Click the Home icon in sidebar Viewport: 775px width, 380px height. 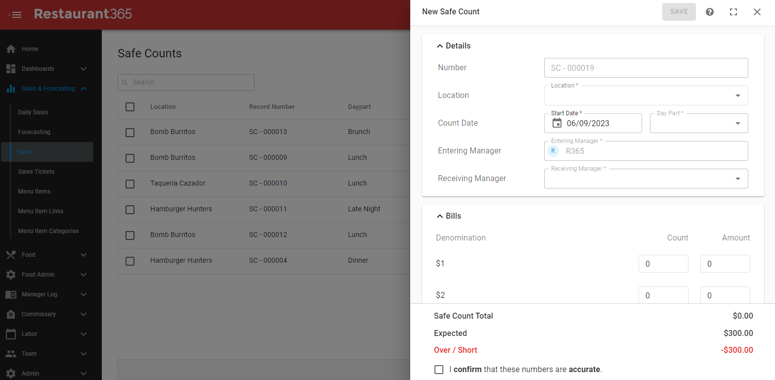click(x=11, y=49)
